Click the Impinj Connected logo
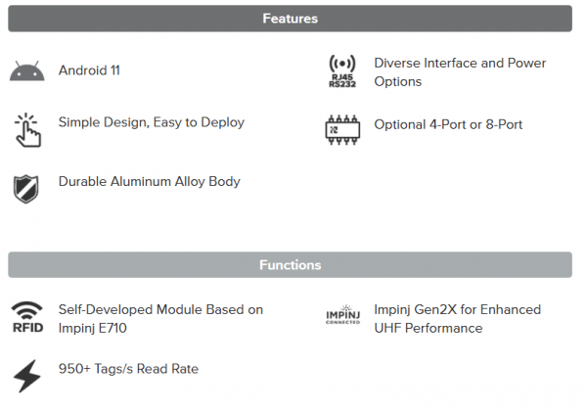The height and width of the screenshot is (411, 587). pos(342,317)
